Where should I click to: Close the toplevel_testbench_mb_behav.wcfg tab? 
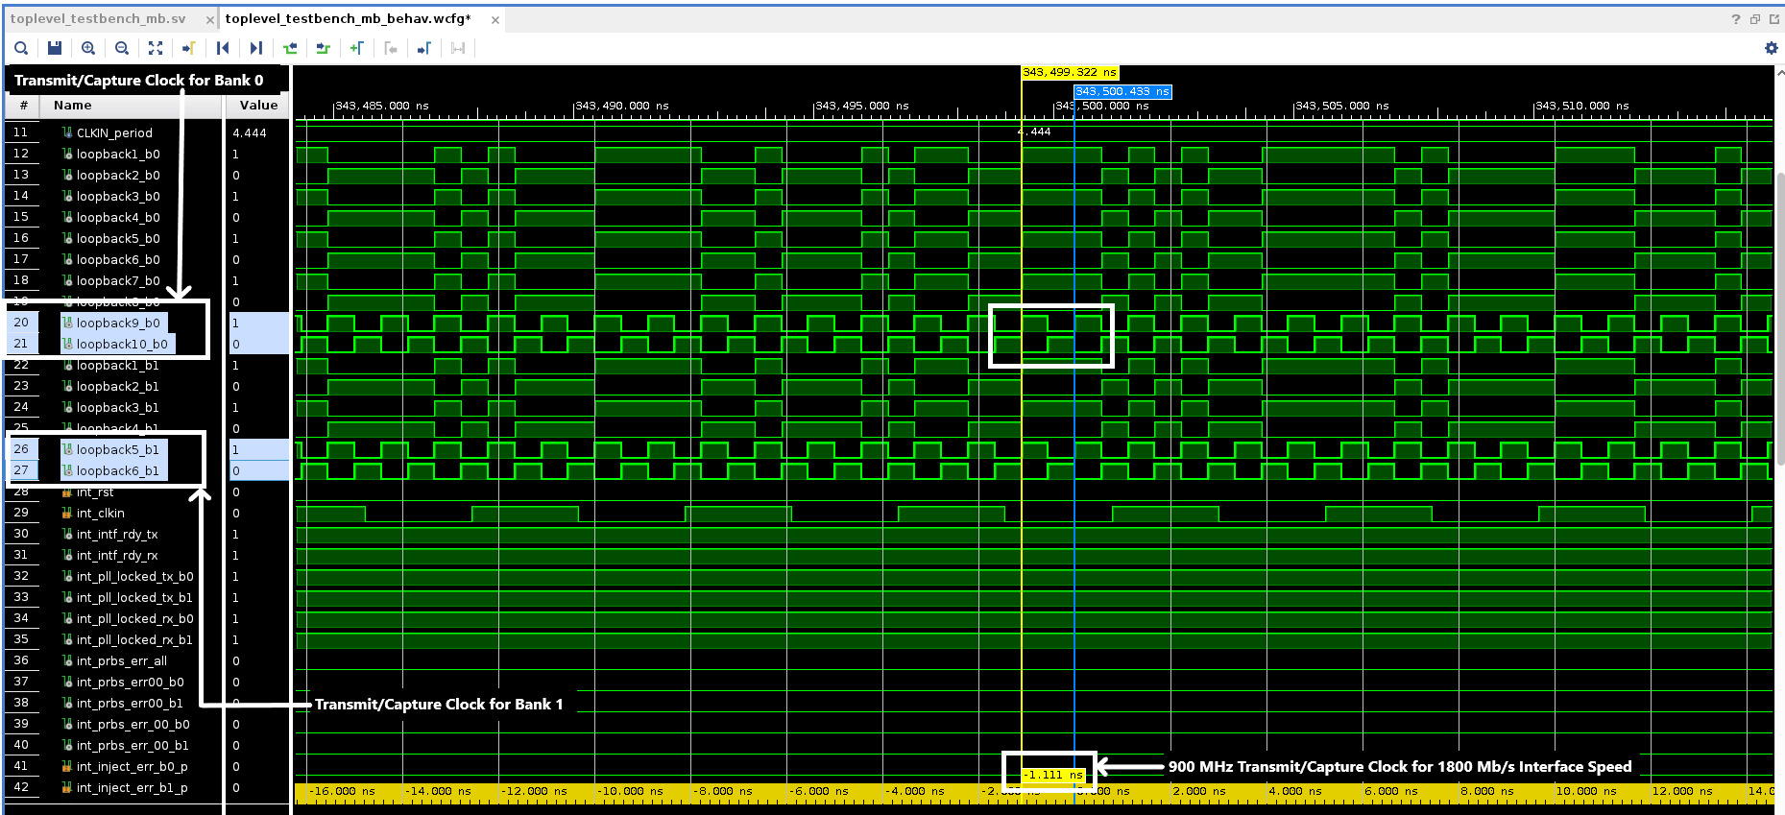pyautogui.click(x=495, y=20)
